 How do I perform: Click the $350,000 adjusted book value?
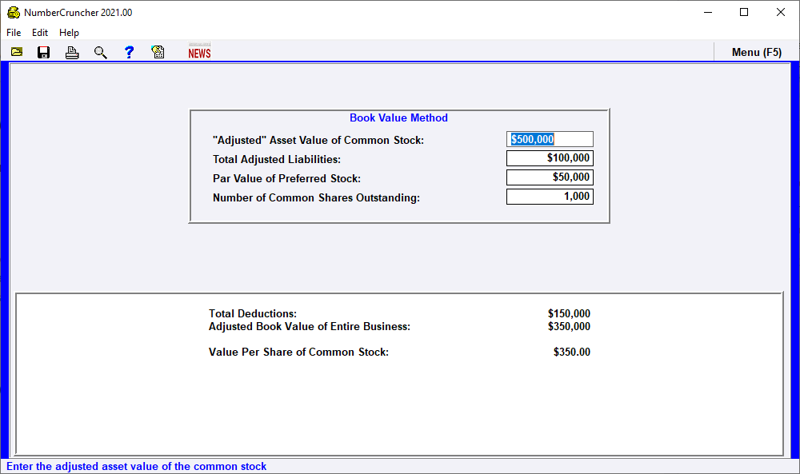coord(569,326)
